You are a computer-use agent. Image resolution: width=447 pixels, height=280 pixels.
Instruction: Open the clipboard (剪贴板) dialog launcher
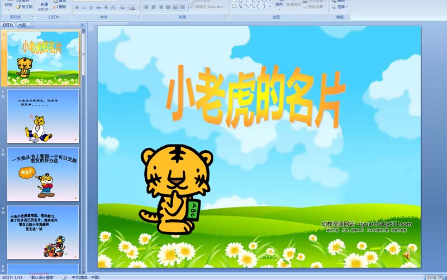[32, 17]
